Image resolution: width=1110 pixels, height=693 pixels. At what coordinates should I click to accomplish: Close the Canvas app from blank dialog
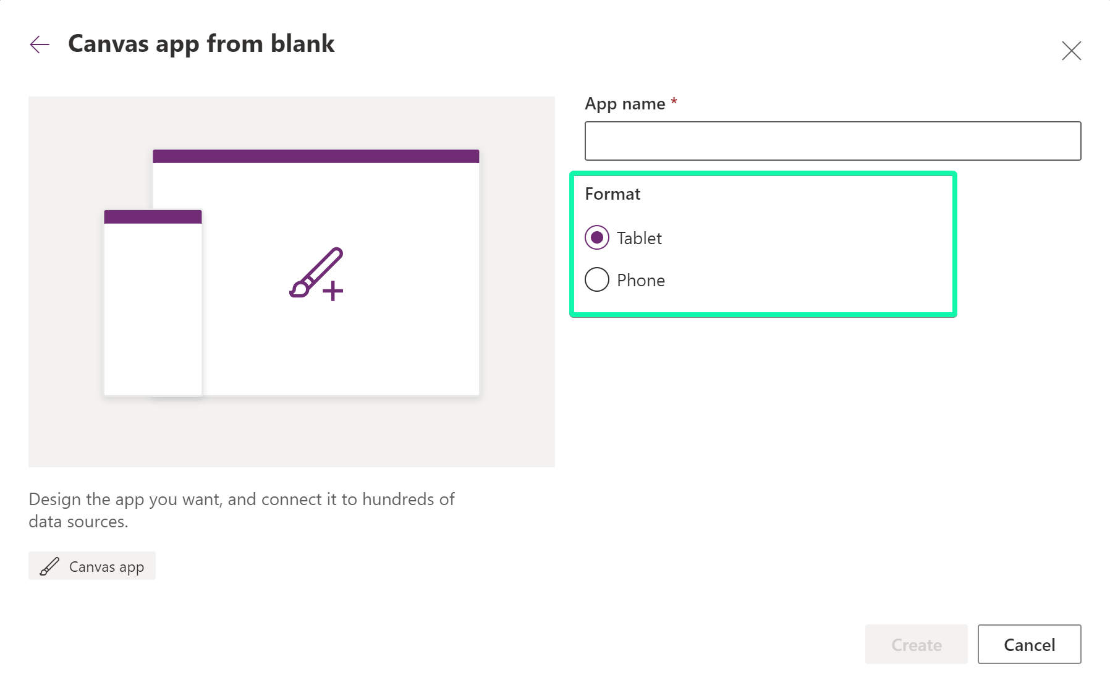coord(1071,51)
